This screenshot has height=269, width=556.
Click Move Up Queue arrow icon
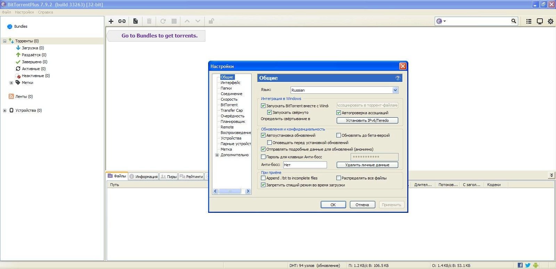(x=187, y=21)
